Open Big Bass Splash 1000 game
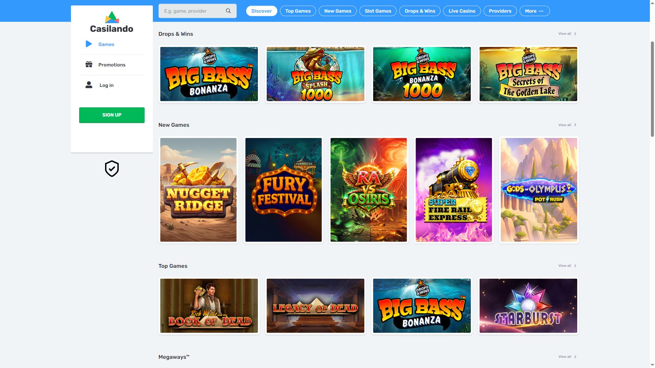The height and width of the screenshot is (368, 655). tap(315, 74)
